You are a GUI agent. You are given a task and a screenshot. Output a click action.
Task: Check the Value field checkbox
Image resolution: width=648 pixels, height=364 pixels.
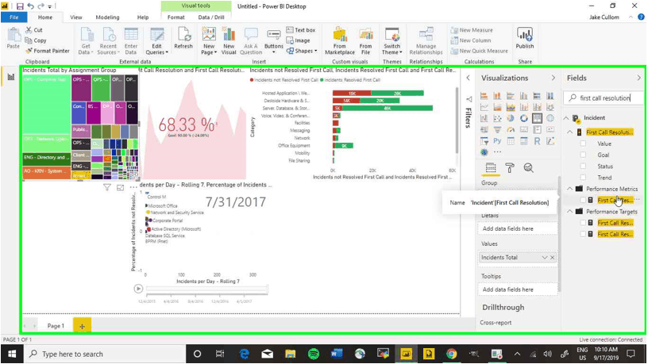pos(583,144)
